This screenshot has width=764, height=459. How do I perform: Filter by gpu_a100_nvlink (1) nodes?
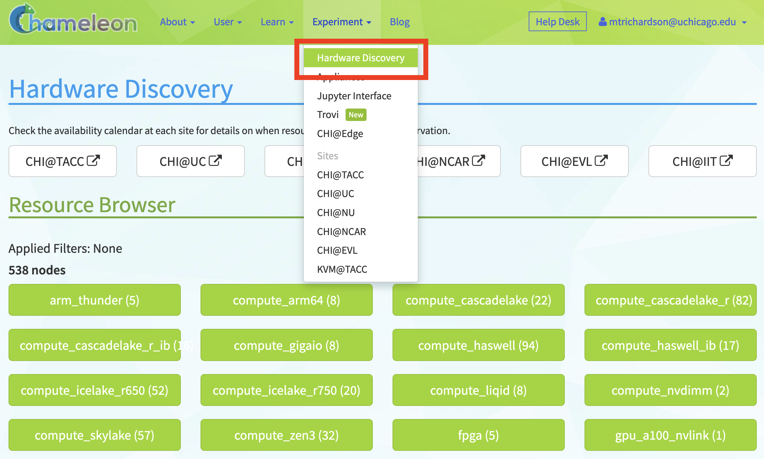click(x=670, y=435)
